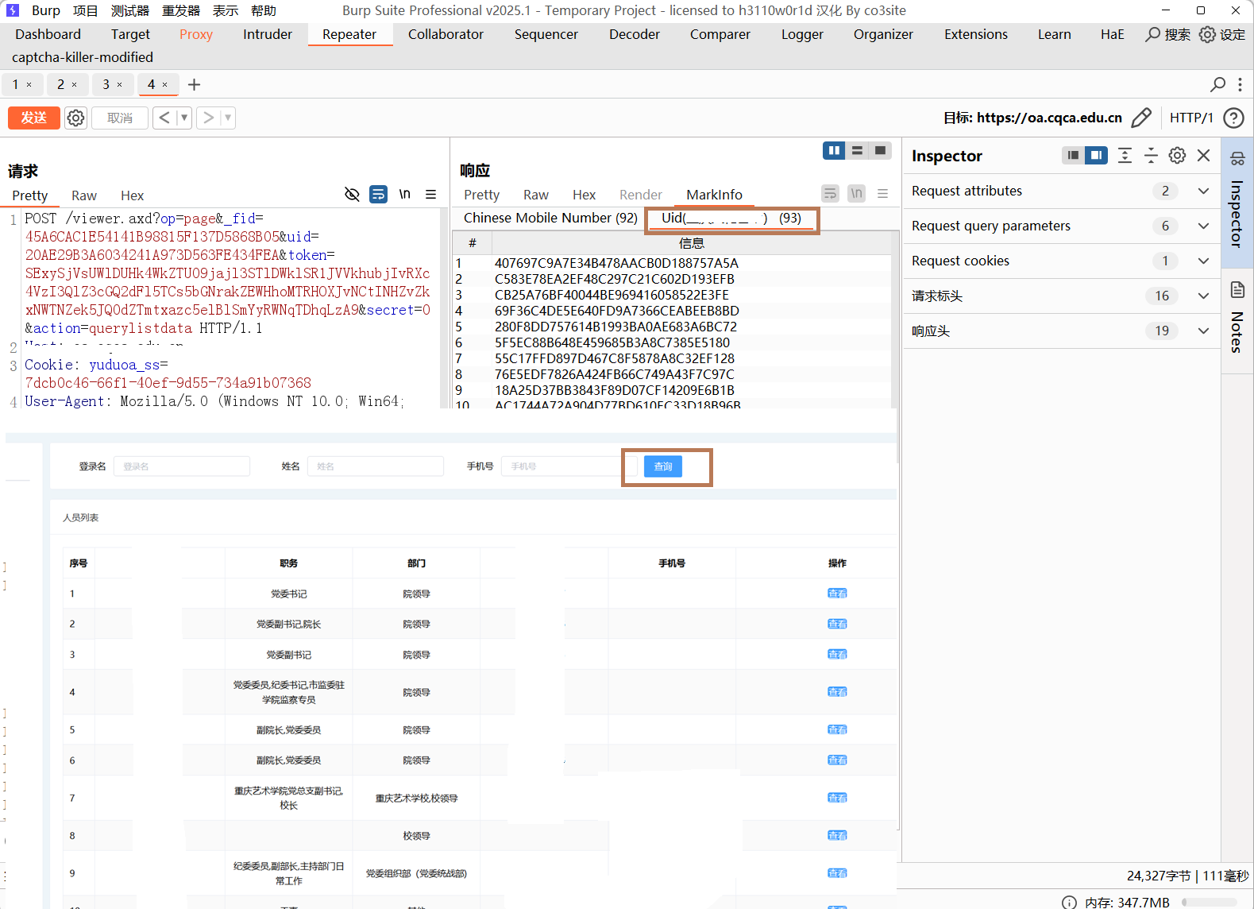This screenshot has width=1254, height=909.
Task: Close the Inspector panel
Action: click(1204, 156)
